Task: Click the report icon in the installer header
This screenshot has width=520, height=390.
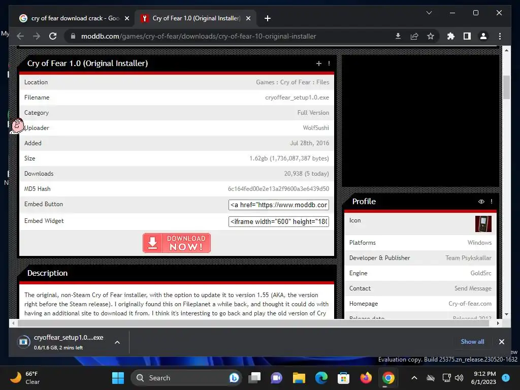Action: (329, 63)
